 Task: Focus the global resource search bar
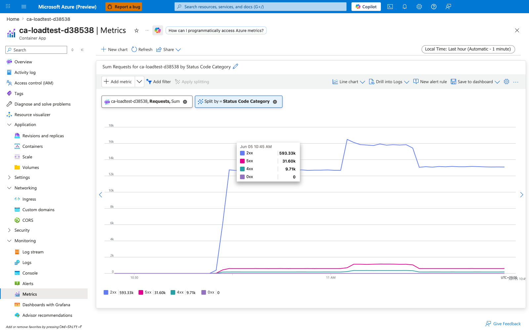pyautogui.click(x=261, y=7)
